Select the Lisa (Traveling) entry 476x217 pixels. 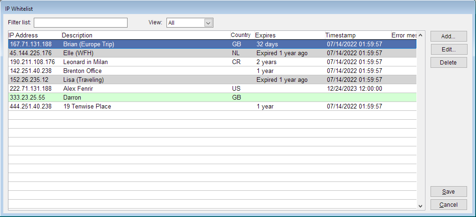[83, 80]
